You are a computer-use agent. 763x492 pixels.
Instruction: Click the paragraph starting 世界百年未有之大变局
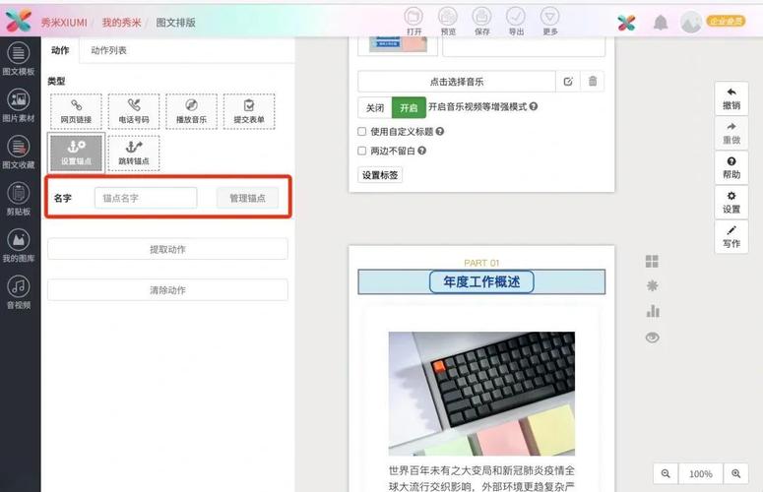[481, 478]
